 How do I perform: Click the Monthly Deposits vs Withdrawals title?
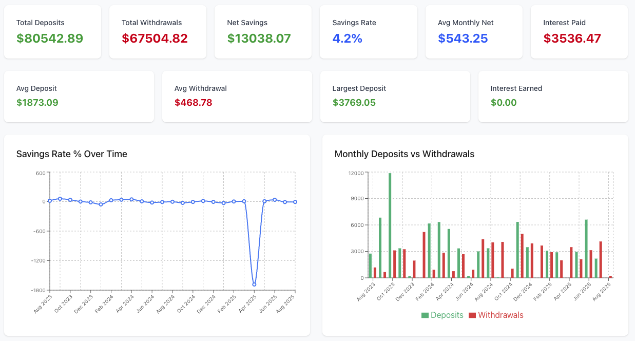(404, 155)
